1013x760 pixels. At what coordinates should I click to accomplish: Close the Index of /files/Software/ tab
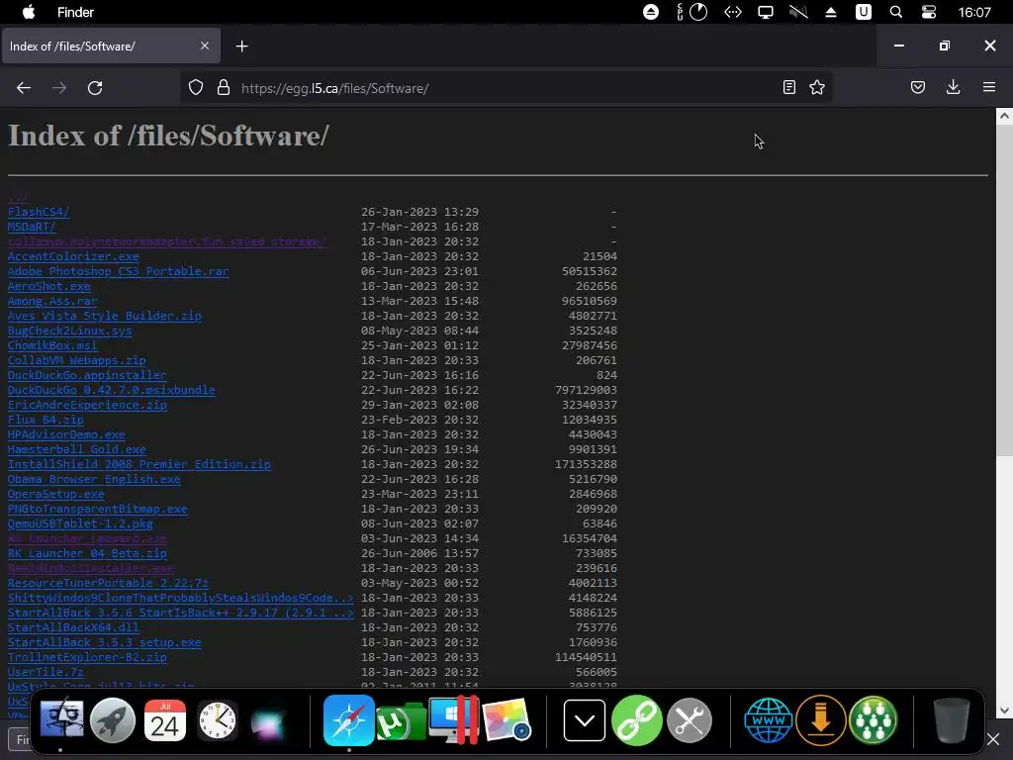coord(205,46)
